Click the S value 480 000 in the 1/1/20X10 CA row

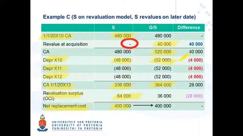(x=123, y=36)
